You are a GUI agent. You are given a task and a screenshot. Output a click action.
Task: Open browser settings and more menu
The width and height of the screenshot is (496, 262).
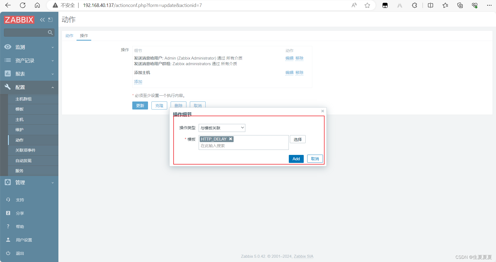click(x=489, y=5)
